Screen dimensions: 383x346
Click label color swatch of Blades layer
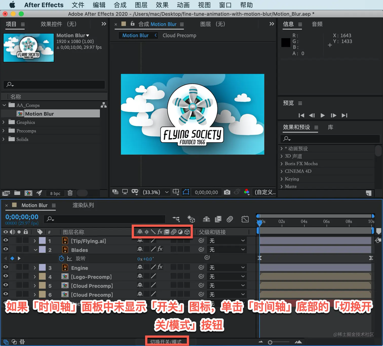(x=42, y=250)
